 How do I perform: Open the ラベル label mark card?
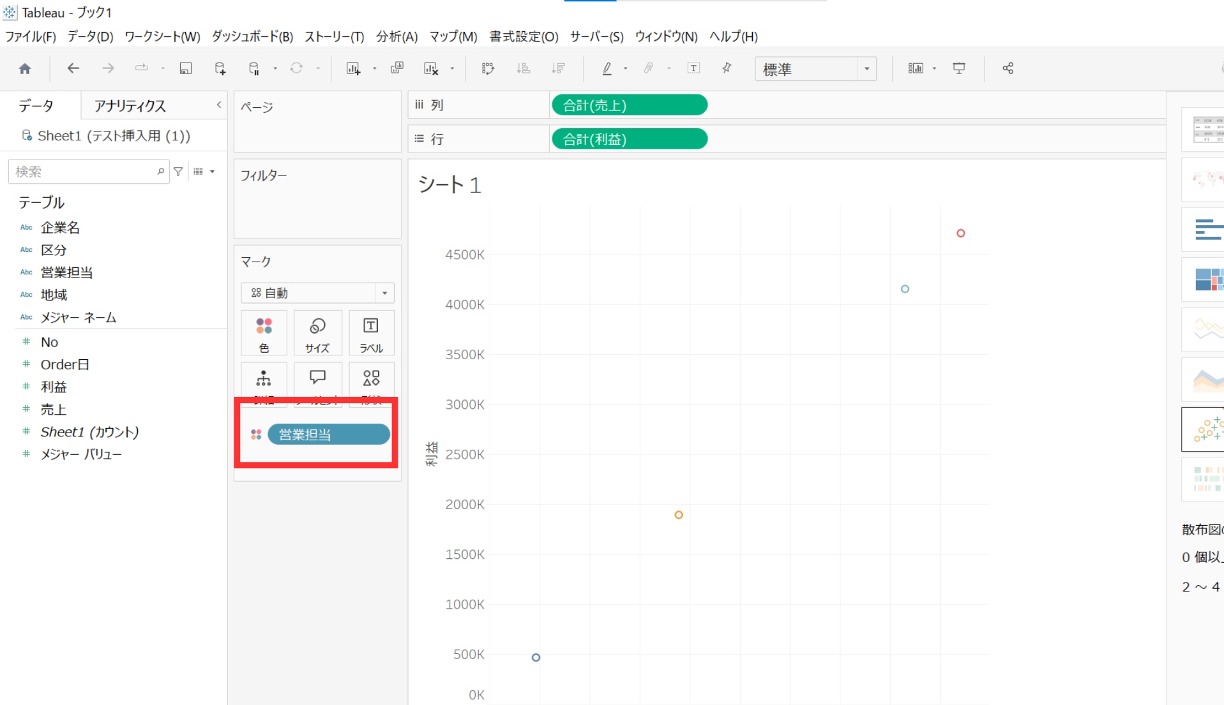(x=371, y=333)
